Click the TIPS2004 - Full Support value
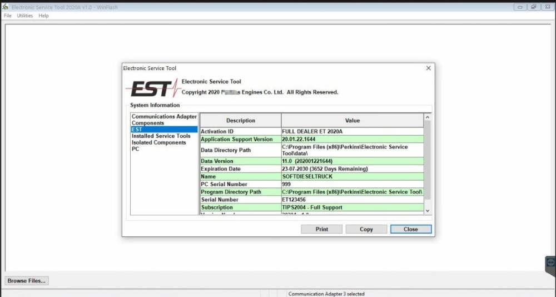The image size is (556, 297). (353, 207)
